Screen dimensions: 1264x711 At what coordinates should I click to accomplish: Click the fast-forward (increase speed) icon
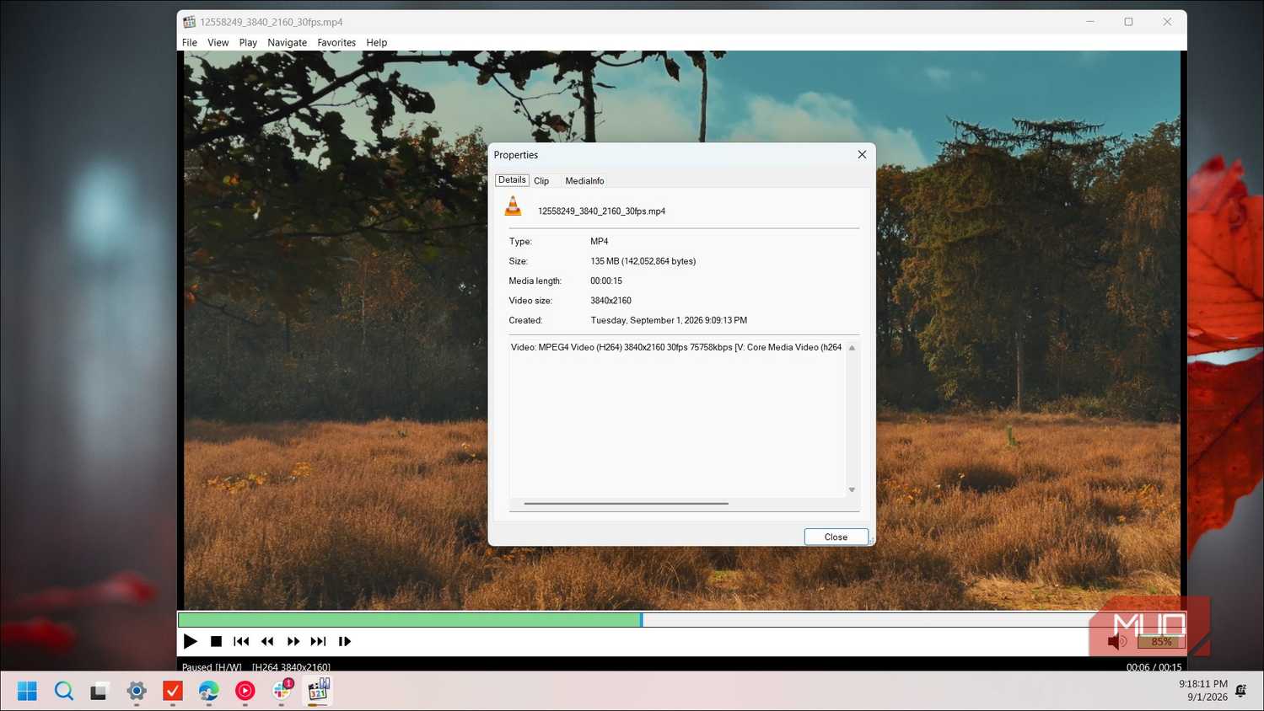(x=293, y=641)
